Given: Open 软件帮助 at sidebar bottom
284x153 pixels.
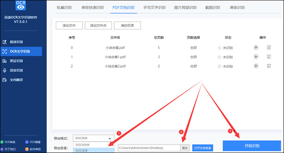Looking at the screenshot, I should point(33,149).
